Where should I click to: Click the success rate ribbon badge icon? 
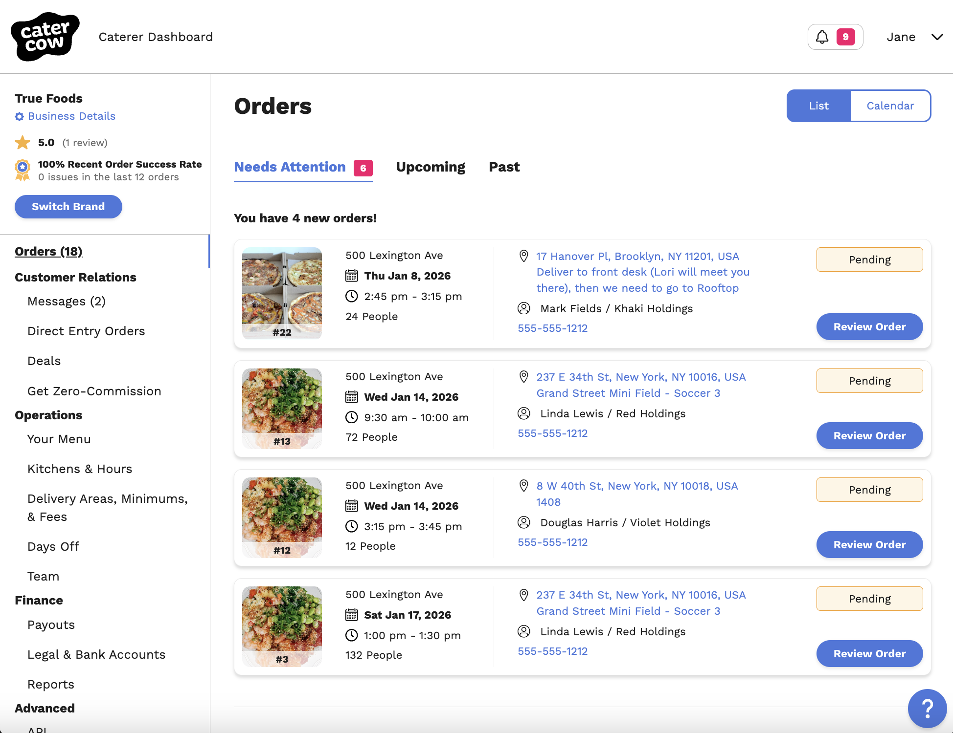[23, 170]
